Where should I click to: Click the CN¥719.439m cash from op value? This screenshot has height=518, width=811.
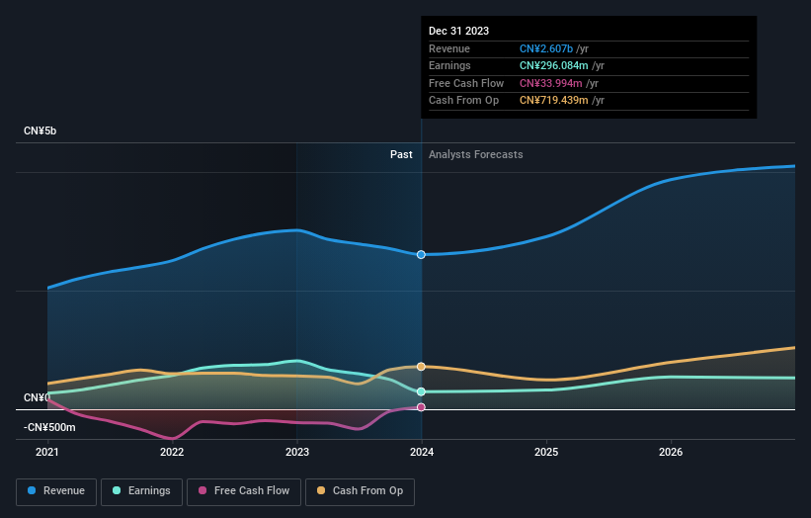click(554, 101)
